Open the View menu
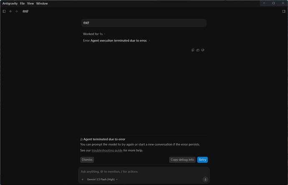This screenshot has width=288, height=185. (x=30, y=3)
